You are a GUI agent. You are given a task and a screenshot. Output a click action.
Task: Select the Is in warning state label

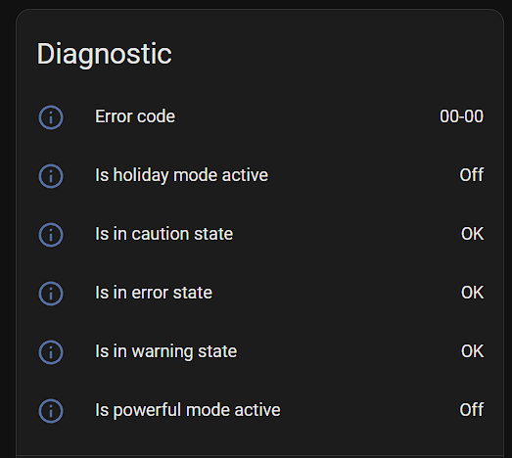coord(165,351)
